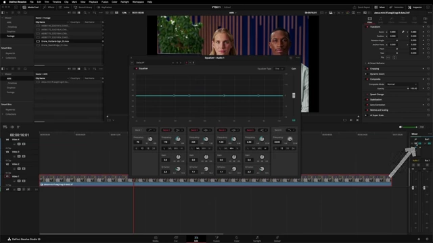Select Drone_Portland-Sign clip in media pool
This screenshot has height=243, width=433.
coord(55,41)
